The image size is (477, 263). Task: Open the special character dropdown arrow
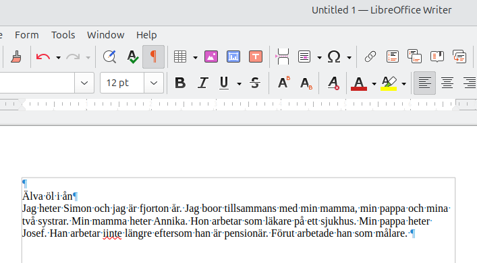[349, 57]
